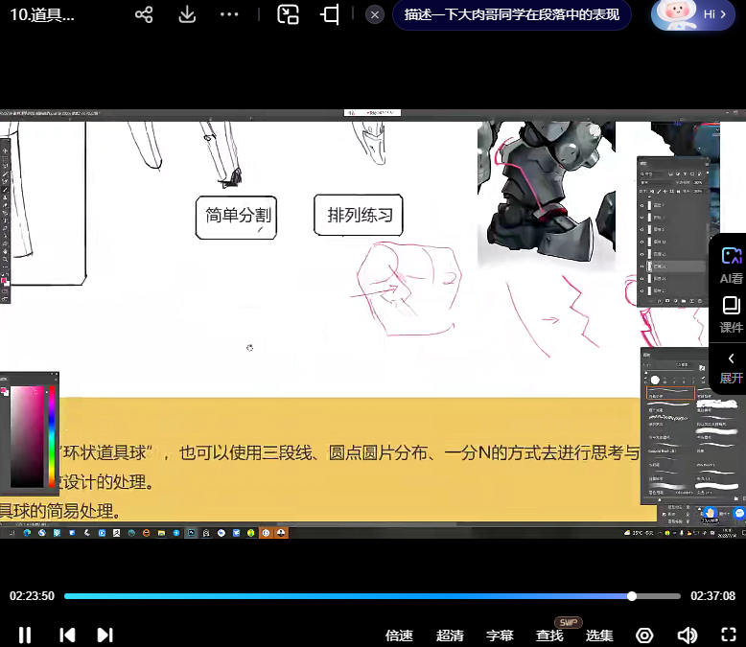746x647 pixels.
Task: Open the 课件 courseware panel
Action: [x=731, y=314]
